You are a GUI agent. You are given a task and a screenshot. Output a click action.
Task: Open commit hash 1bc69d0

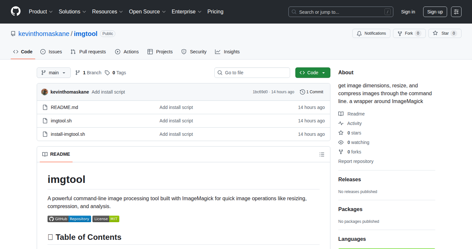(260, 92)
